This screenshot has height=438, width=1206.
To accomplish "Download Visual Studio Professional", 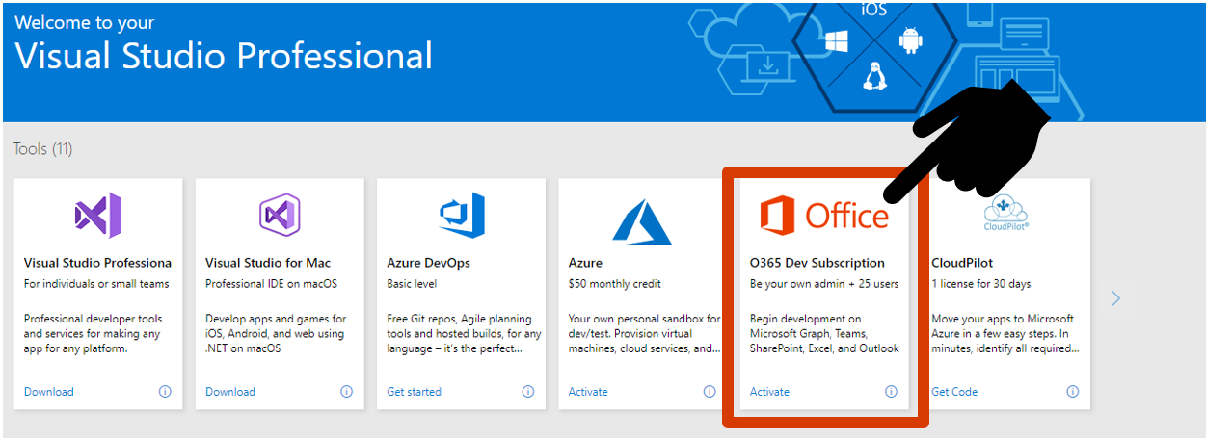I will (49, 392).
